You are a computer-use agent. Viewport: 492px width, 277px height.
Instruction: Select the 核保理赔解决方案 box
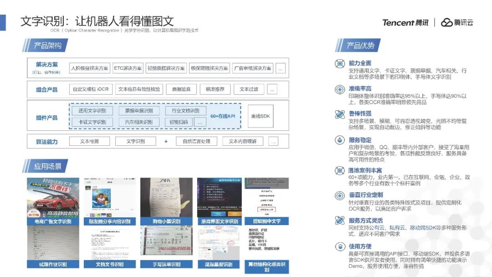coord(209,68)
